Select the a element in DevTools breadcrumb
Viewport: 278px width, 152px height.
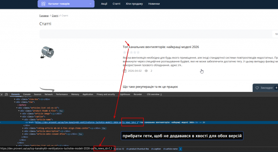pyautogui.click(x=180, y=149)
